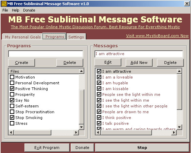Click the program name input field
The width and height of the screenshot is (191, 153).
click(x=46, y=54)
